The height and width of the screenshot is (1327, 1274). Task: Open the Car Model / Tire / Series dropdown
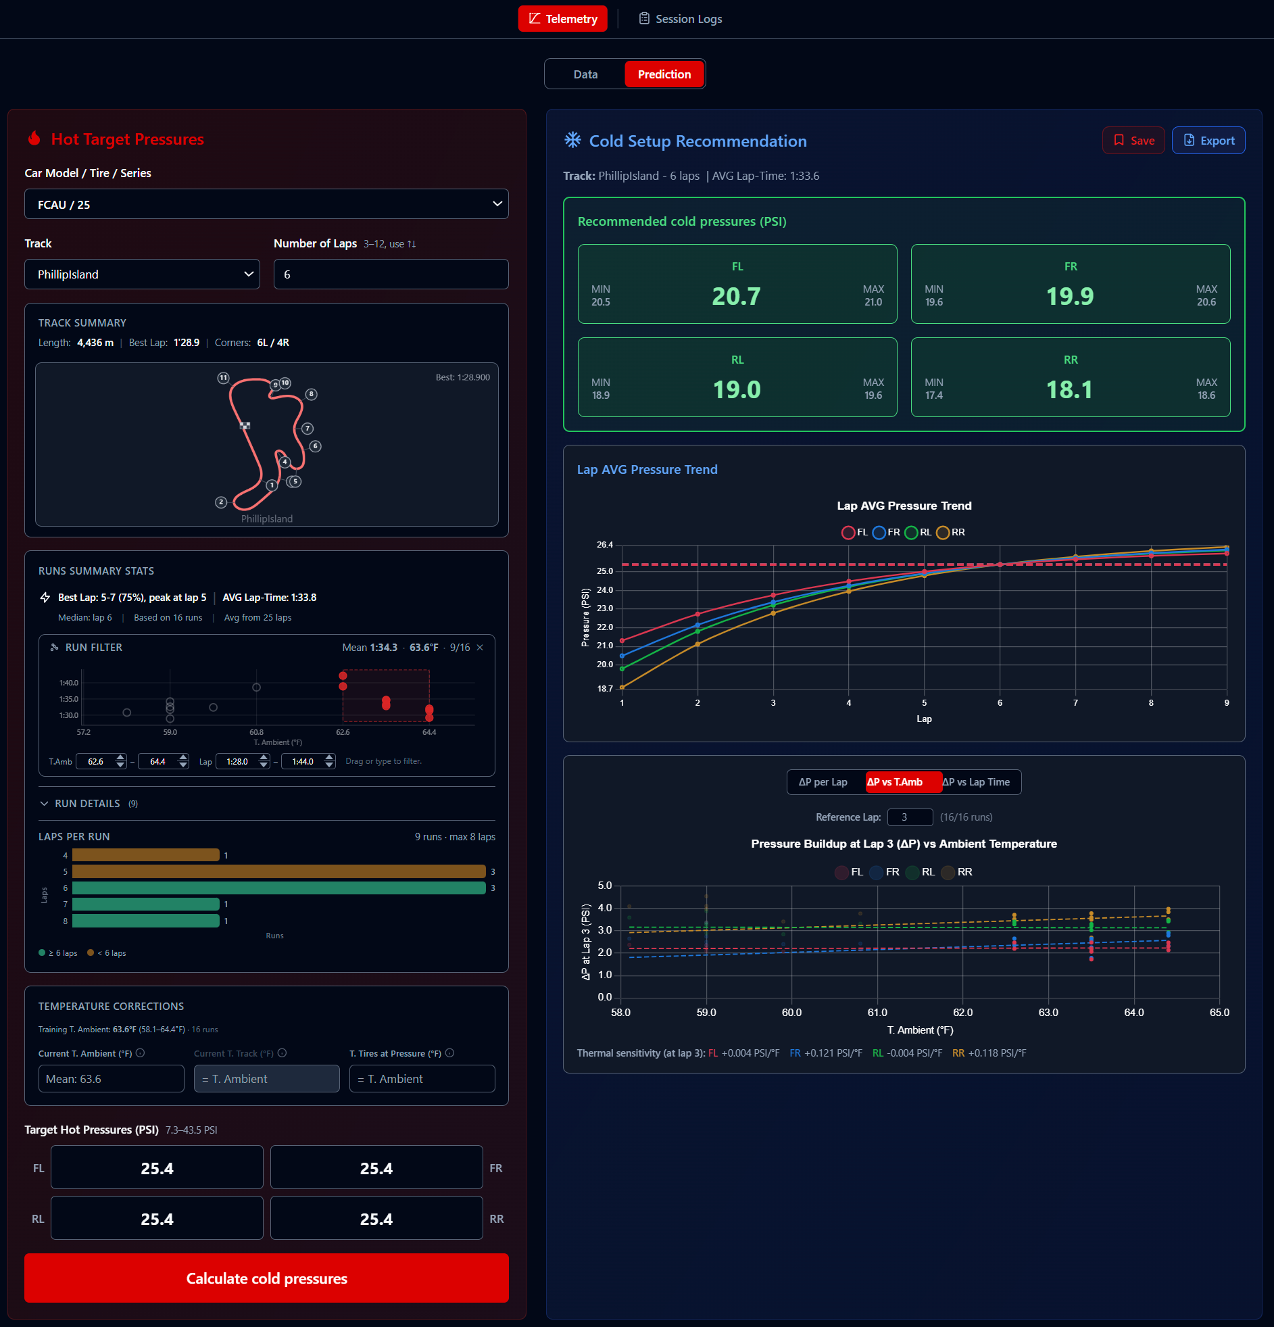point(267,204)
